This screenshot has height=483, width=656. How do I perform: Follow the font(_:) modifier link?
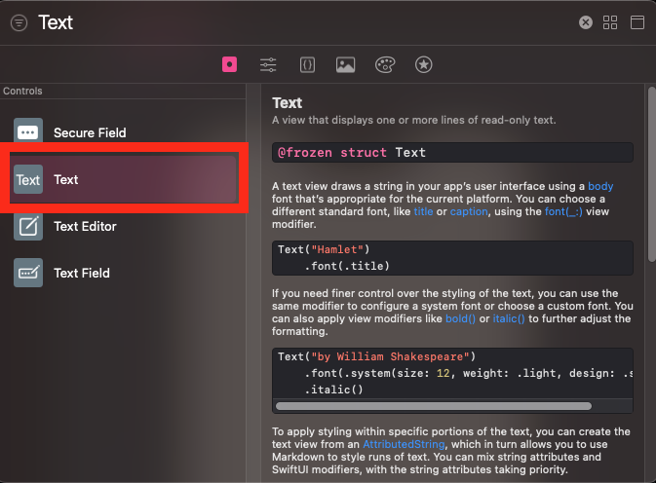(x=563, y=212)
